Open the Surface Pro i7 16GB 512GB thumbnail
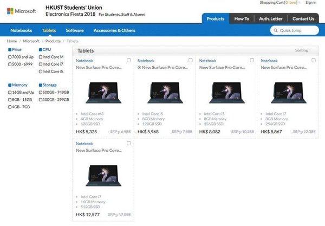Viewport: 325px width, 226px height. pos(103,176)
